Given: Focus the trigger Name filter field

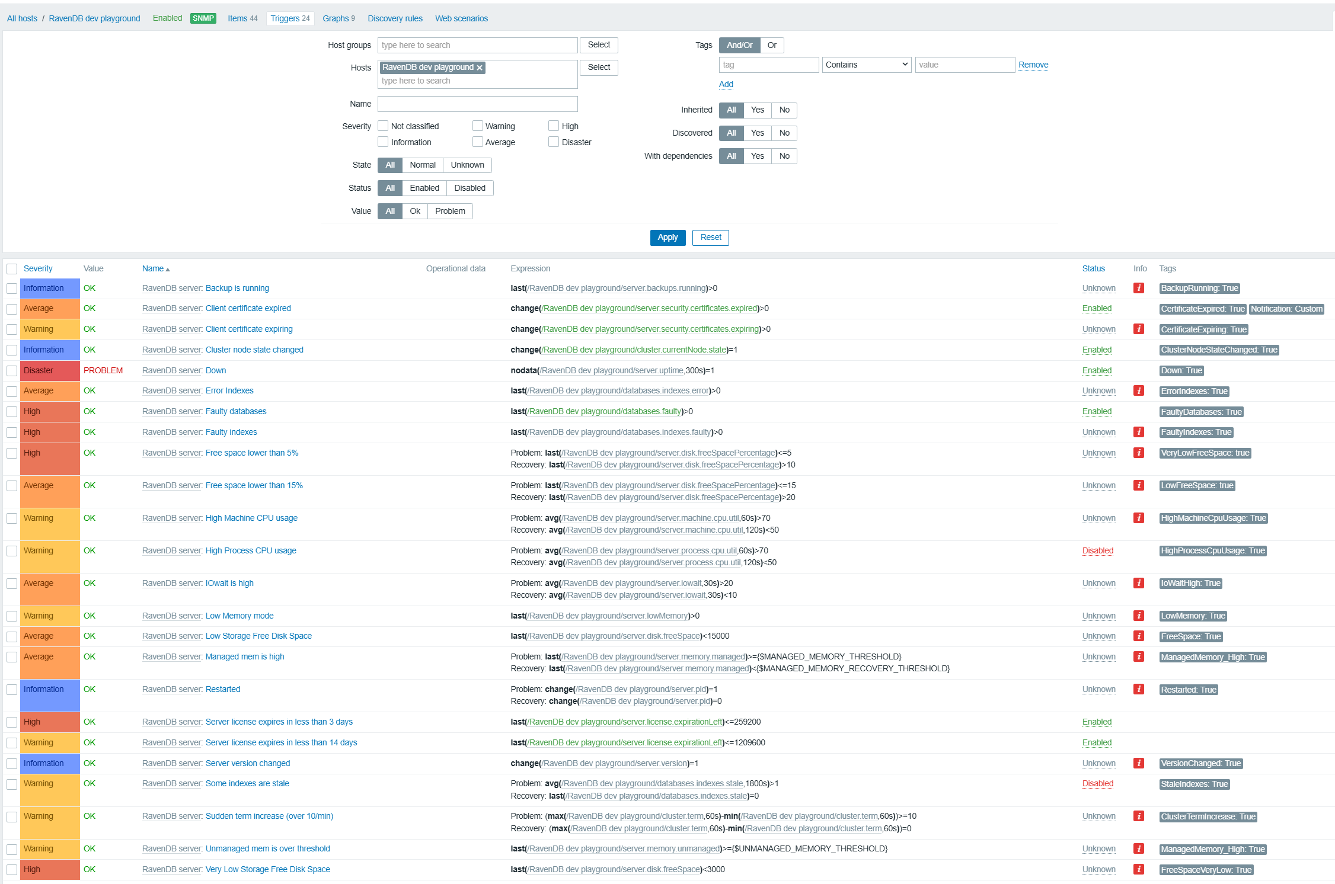Looking at the screenshot, I should click(x=478, y=104).
